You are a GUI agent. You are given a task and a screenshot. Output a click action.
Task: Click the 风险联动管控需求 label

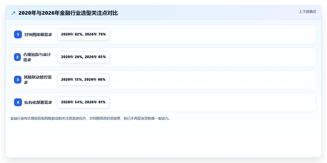pos(38,80)
